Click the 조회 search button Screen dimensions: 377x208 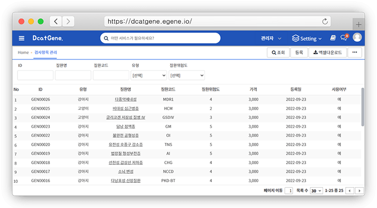278,52
